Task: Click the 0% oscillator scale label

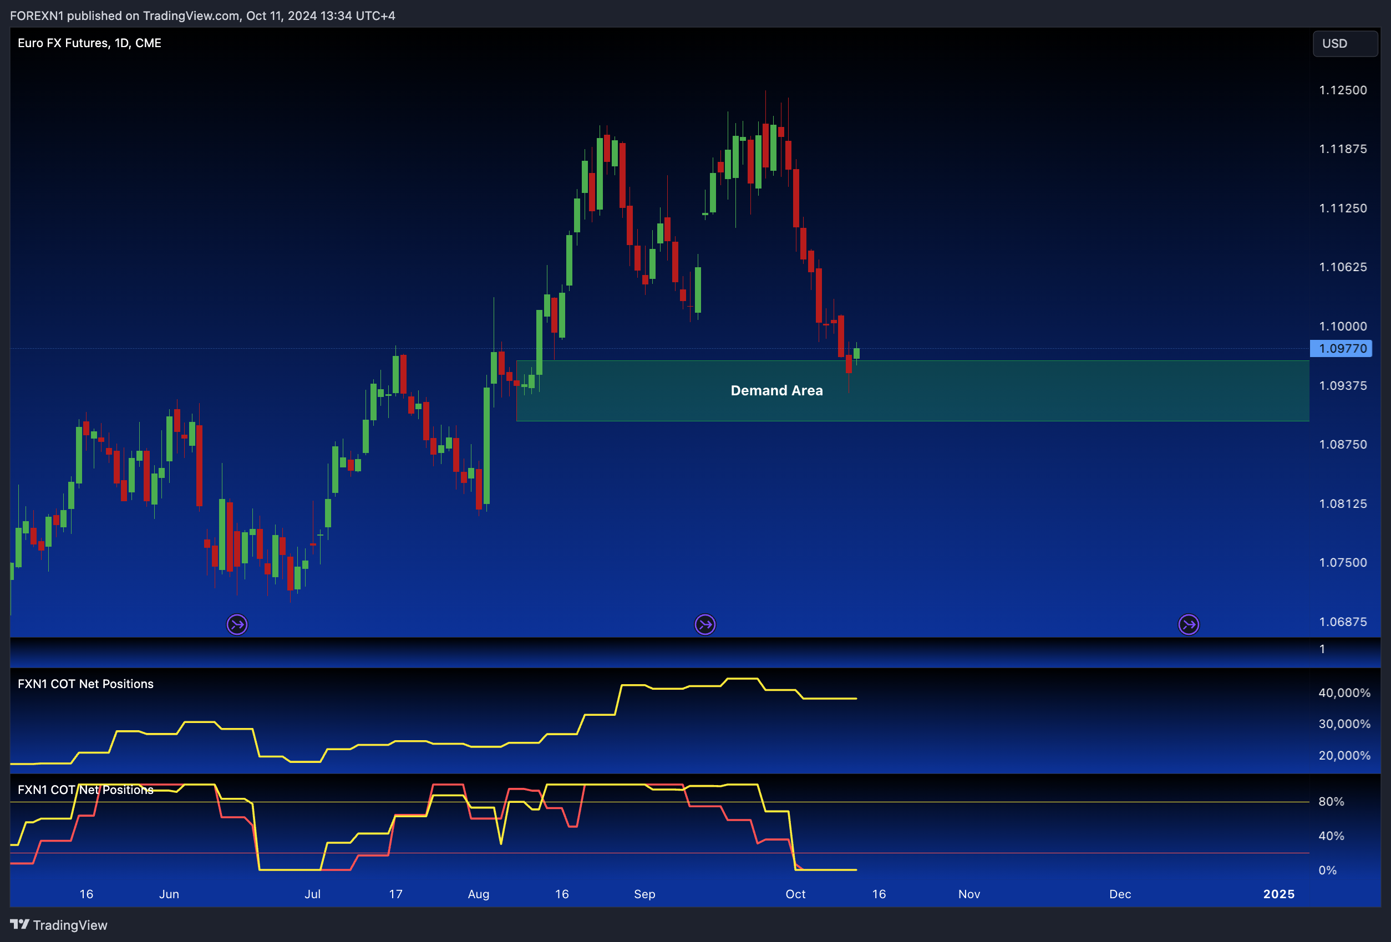Action: (x=1328, y=870)
